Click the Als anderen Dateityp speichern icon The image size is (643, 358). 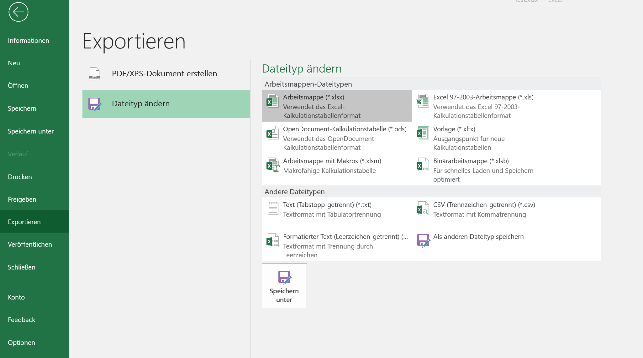tap(424, 240)
